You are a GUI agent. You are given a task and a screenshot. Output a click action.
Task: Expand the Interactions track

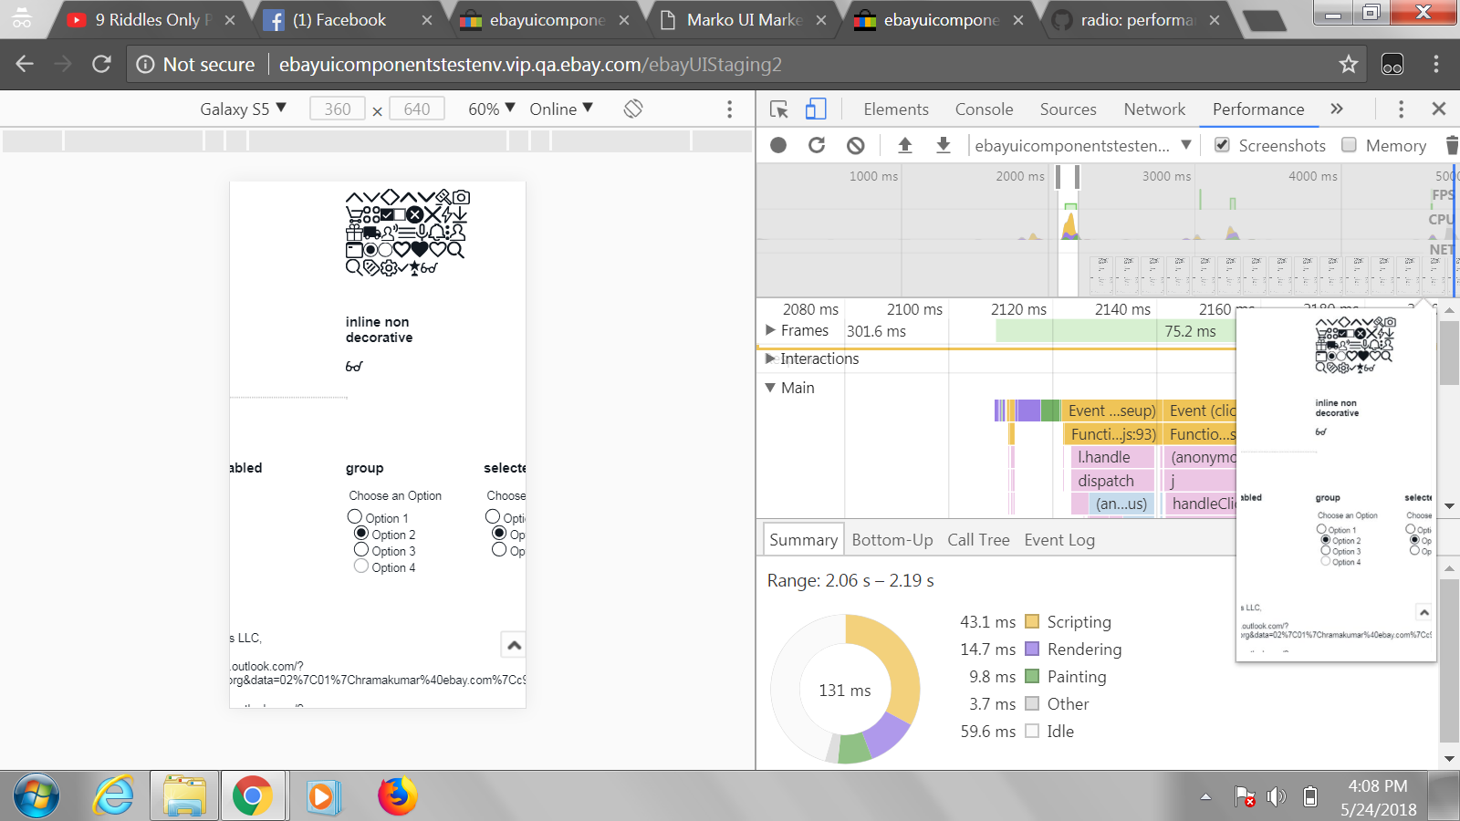(x=770, y=359)
